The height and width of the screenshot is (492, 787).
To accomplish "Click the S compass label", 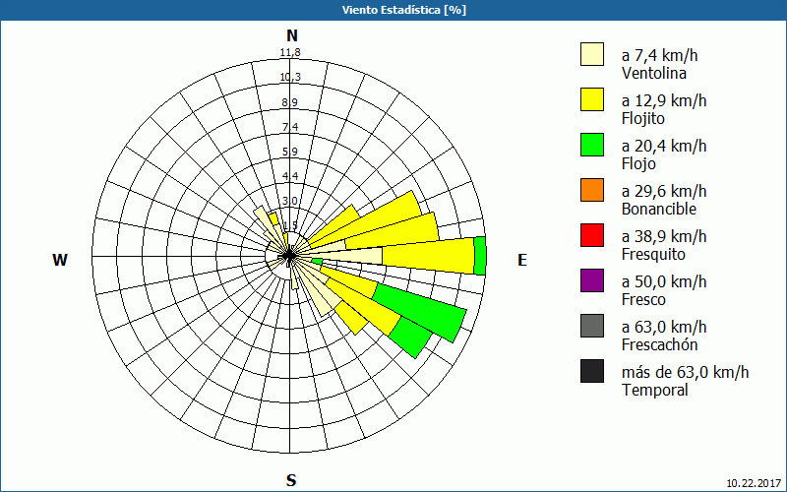I will point(291,480).
